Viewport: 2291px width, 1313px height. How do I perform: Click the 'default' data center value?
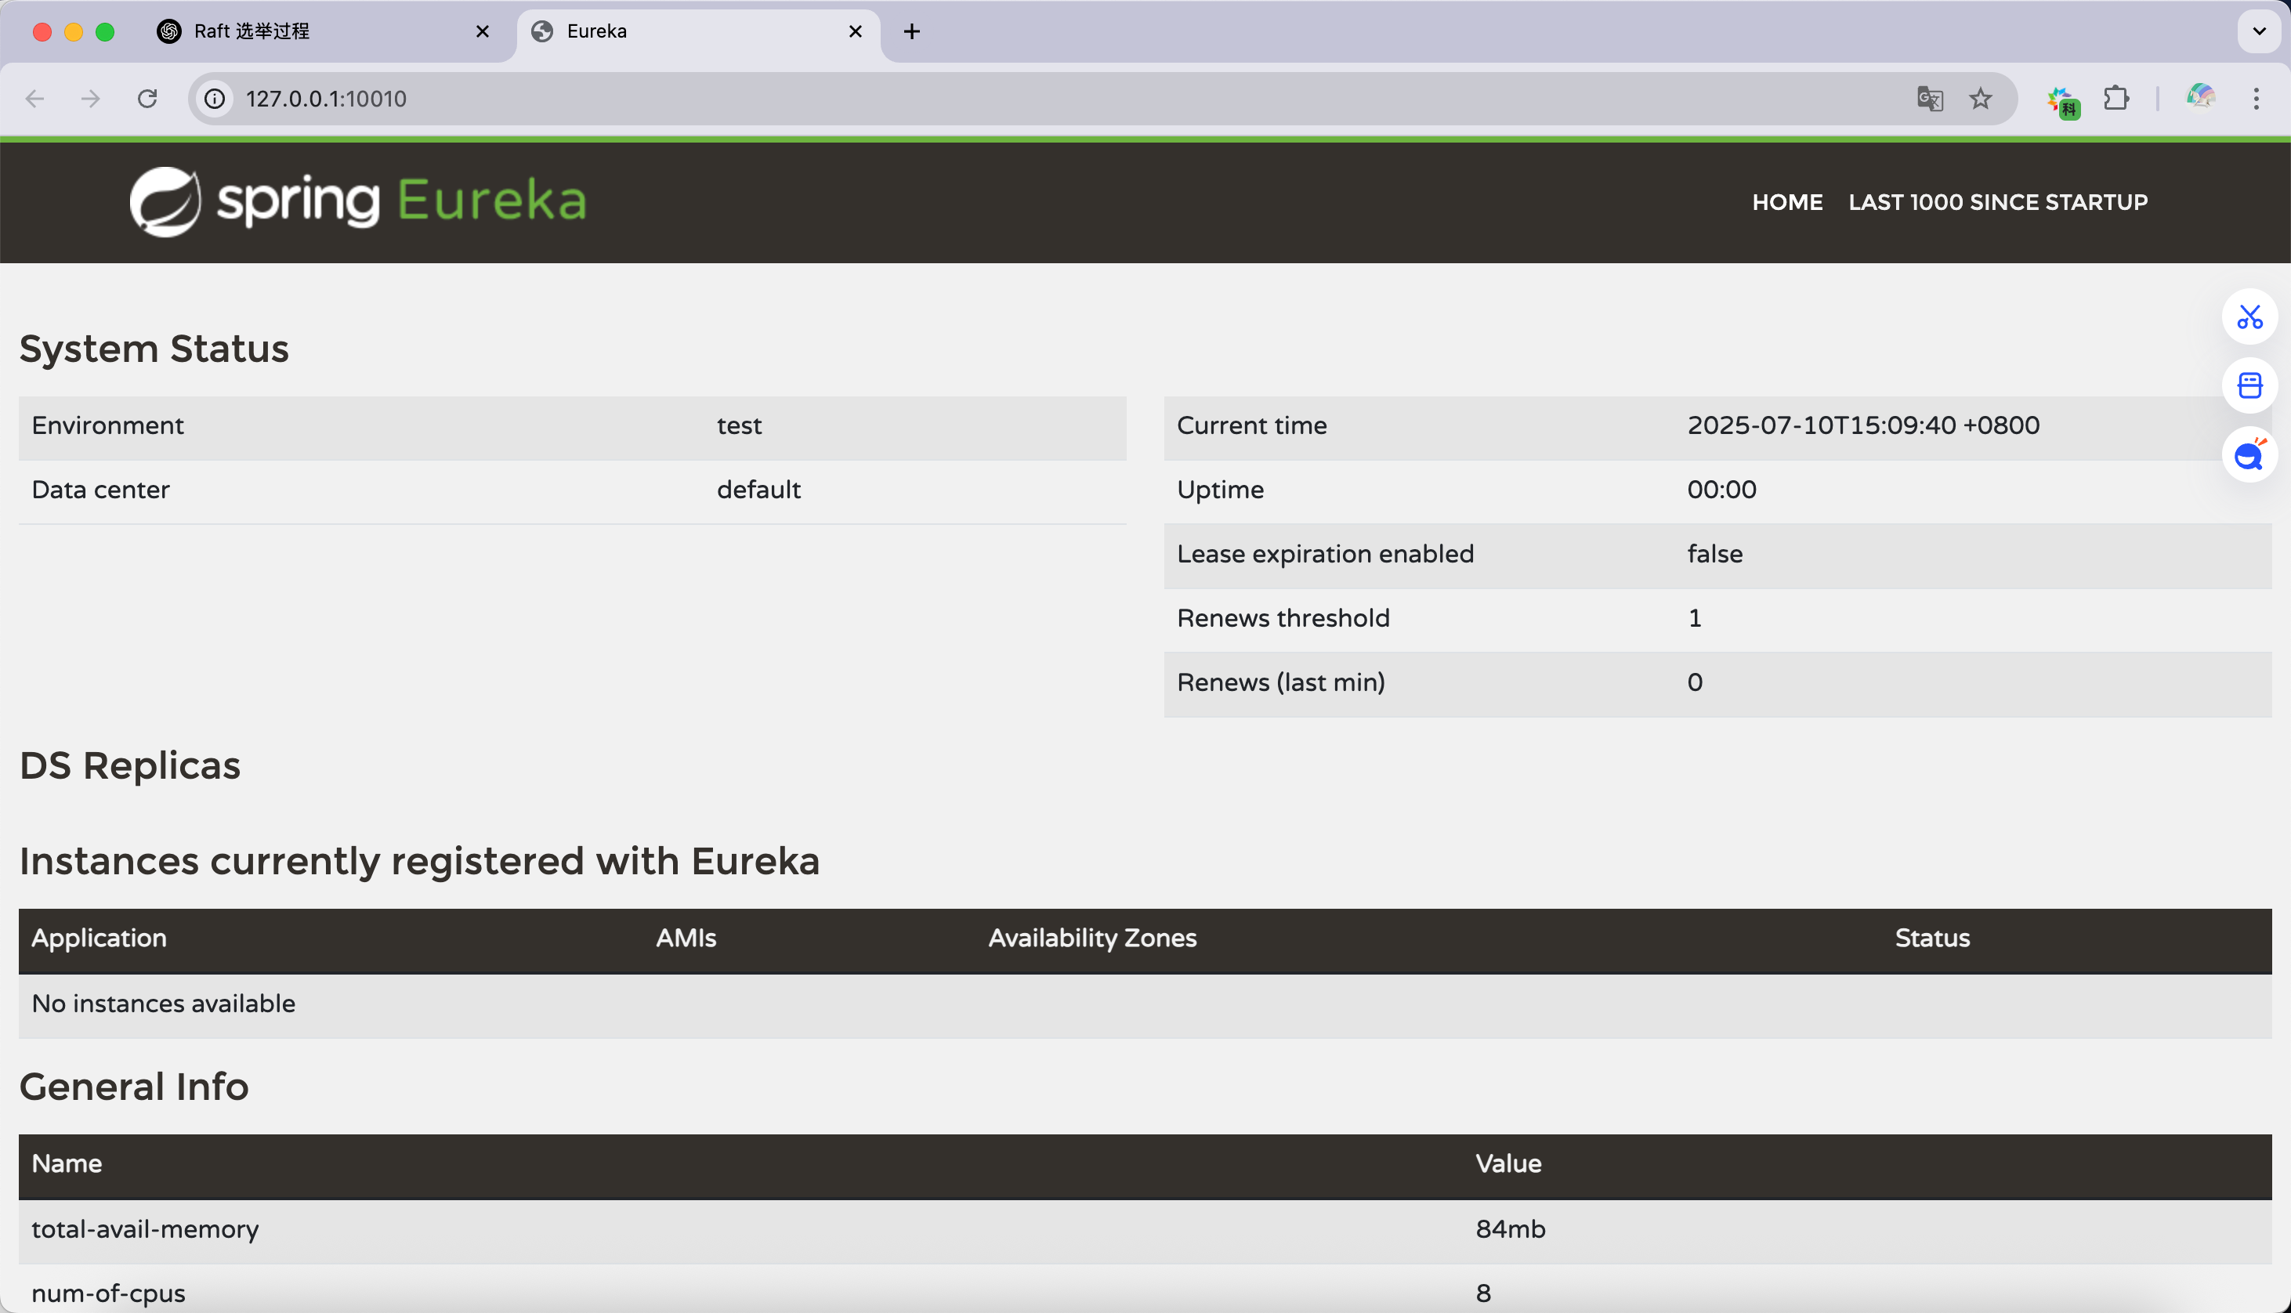click(x=758, y=490)
